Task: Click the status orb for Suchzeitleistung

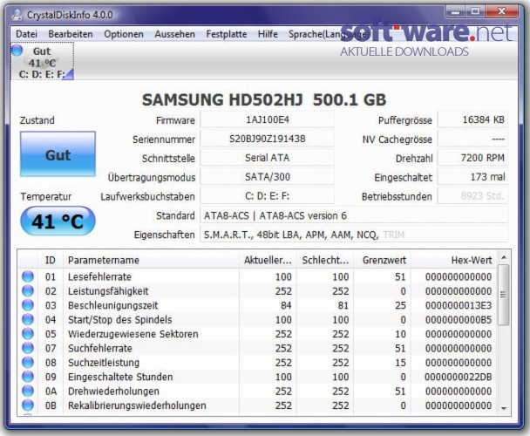Action: 28,362
